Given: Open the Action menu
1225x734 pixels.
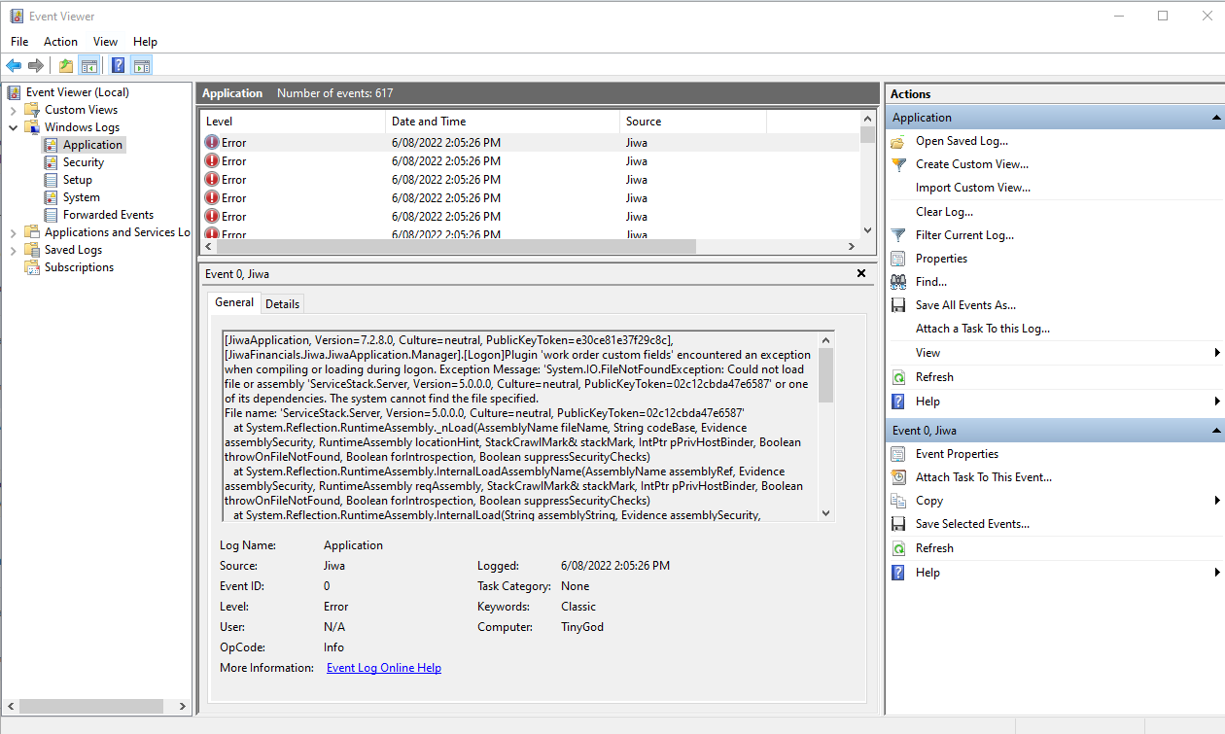Looking at the screenshot, I should (x=60, y=42).
